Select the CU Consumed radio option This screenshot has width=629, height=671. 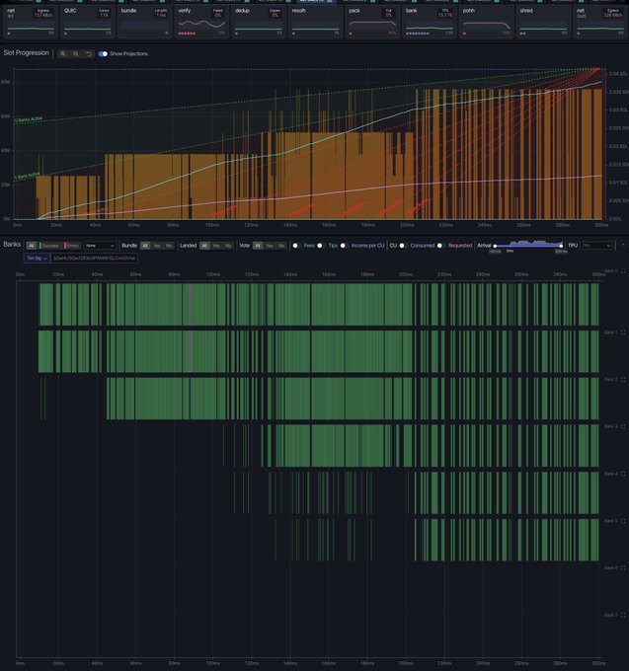point(402,246)
